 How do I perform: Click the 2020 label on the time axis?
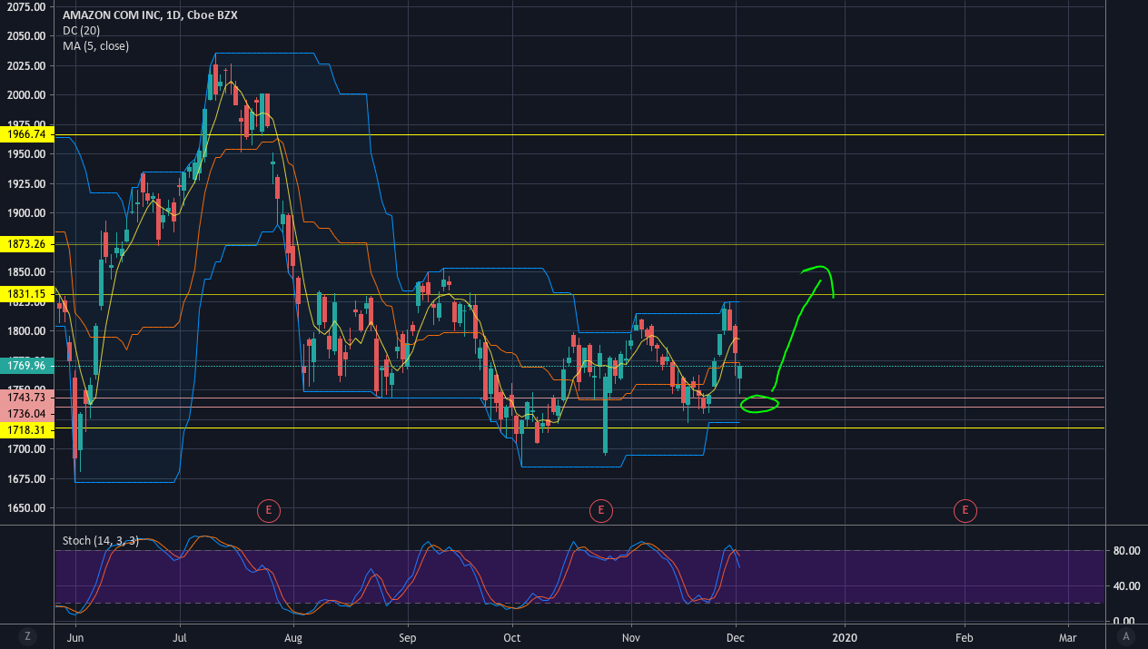tap(845, 638)
